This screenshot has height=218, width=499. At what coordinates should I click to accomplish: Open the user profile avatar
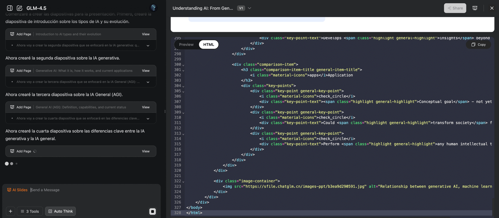click(153, 8)
